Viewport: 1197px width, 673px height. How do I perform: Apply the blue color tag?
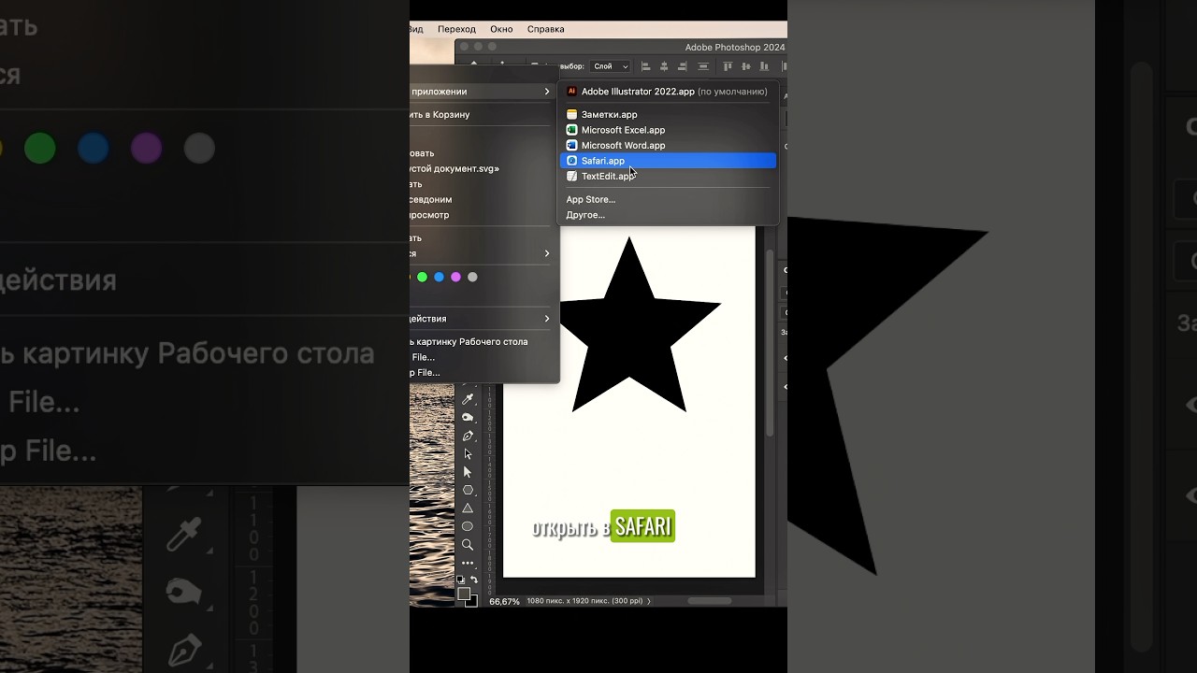[x=439, y=277]
